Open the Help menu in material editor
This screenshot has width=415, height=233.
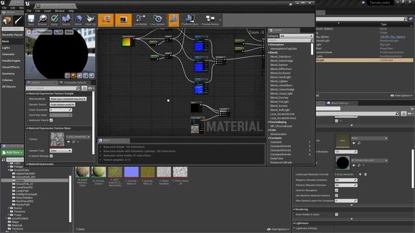(71, 11)
